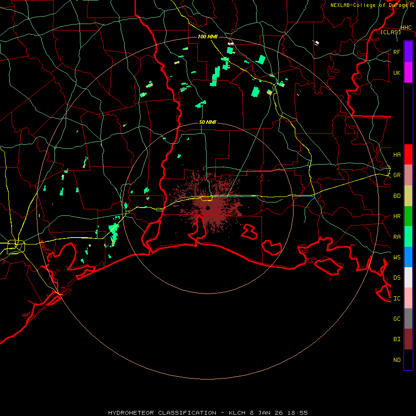Click the WS blue color swatch
Screen dimensions: 416x416
[x=408, y=257]
